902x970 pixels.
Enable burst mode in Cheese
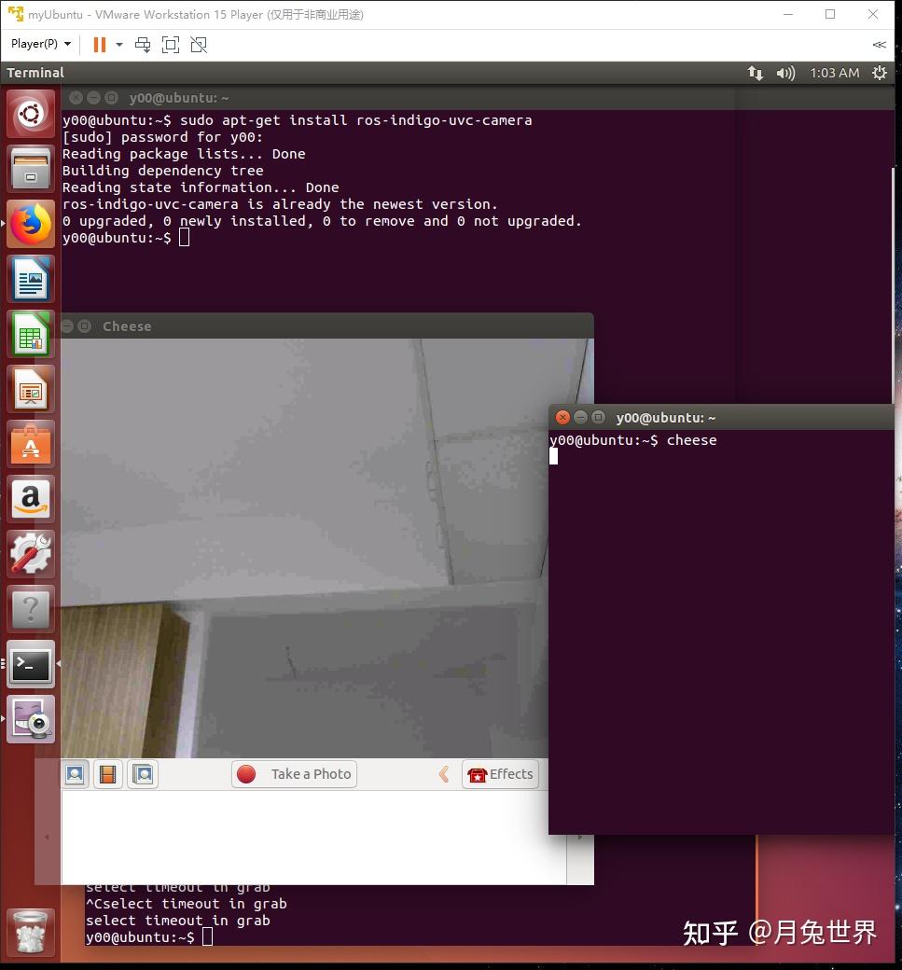tap(142, 774)
